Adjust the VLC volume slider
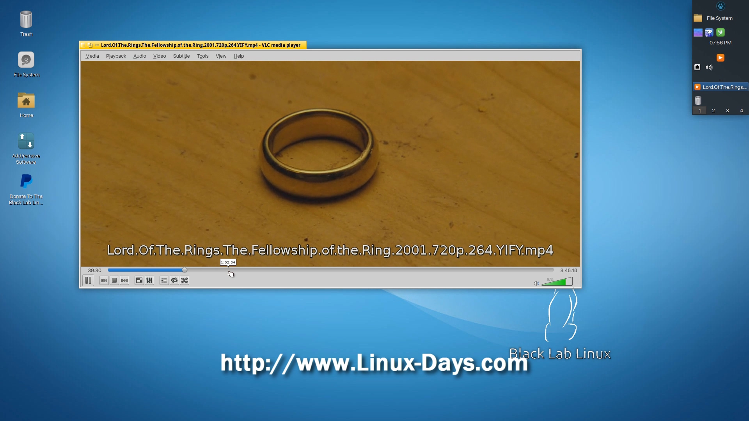The width and height of the screenshot is (749, 421). coord(557,281)
